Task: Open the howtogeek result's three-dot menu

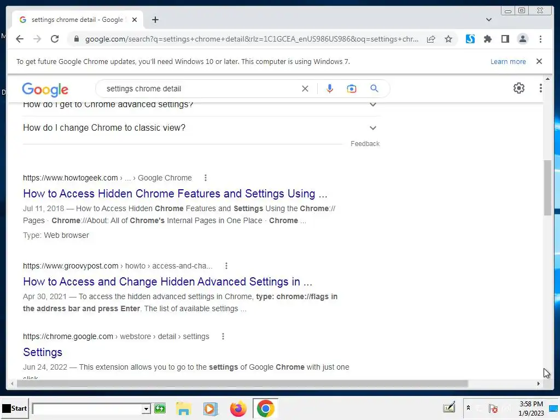Action: (206, 178)
